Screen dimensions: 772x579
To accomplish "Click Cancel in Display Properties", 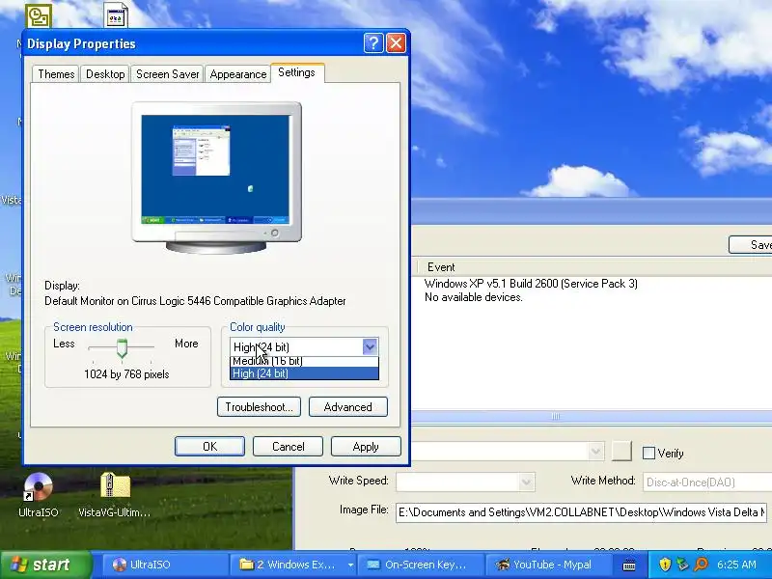I will click(288, 447).
